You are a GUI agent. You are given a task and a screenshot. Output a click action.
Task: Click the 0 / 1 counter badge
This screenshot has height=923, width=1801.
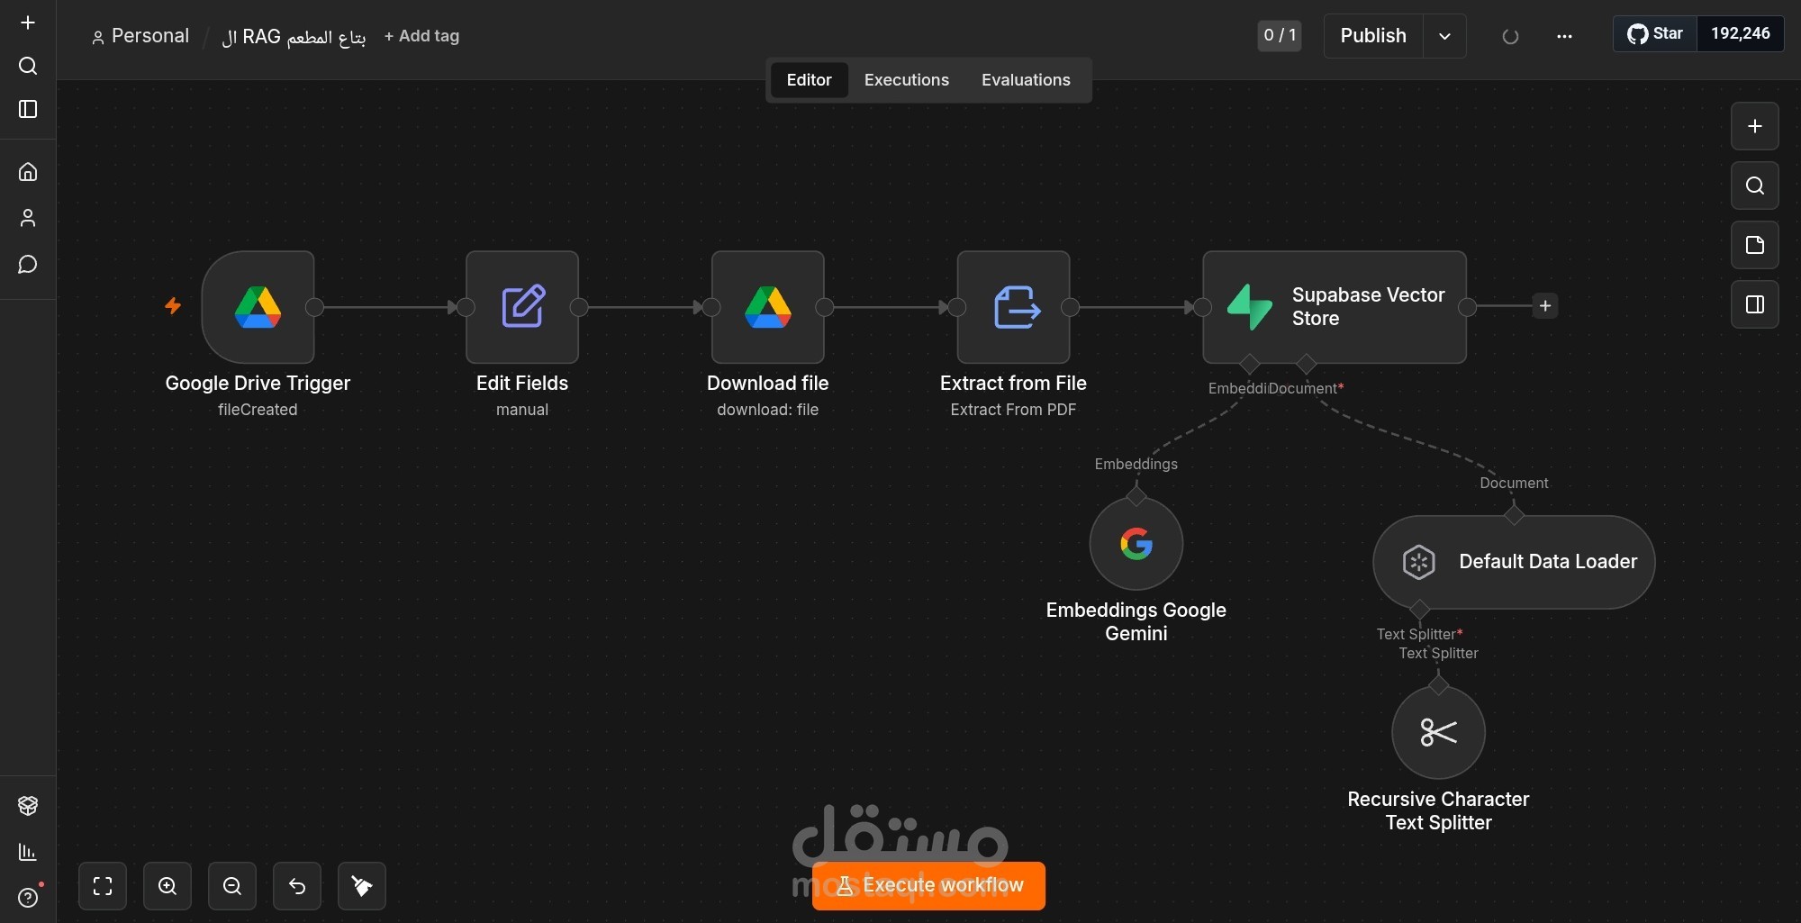pyautogui.click(x=1280, y=36)
